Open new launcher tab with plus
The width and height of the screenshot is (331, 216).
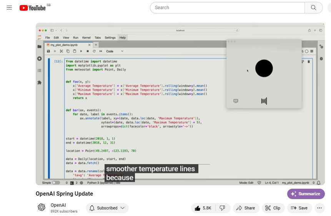(x=96, y=45)
